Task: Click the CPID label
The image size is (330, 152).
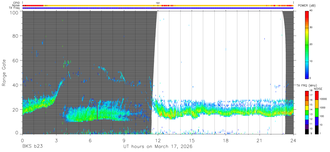Action: click(16, 3)
